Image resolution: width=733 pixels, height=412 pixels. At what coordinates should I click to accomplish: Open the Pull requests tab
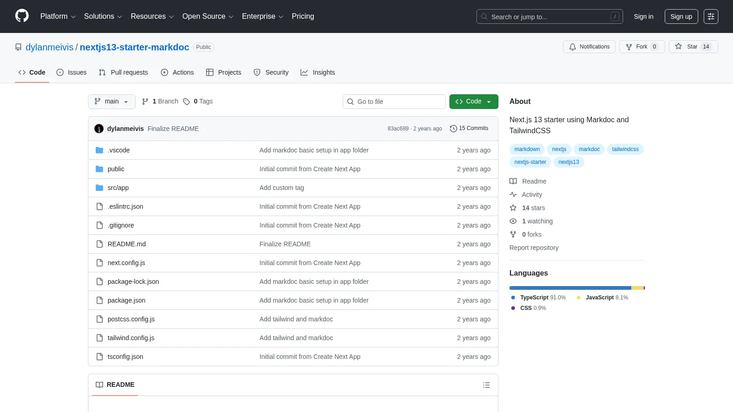click(x=123, y=72)
